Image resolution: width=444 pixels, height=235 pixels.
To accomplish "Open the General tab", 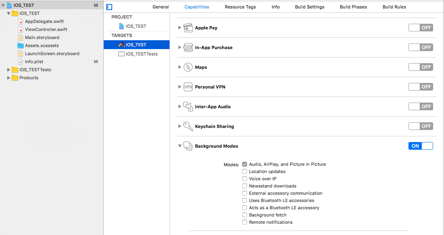I will (x=161, y=7).
